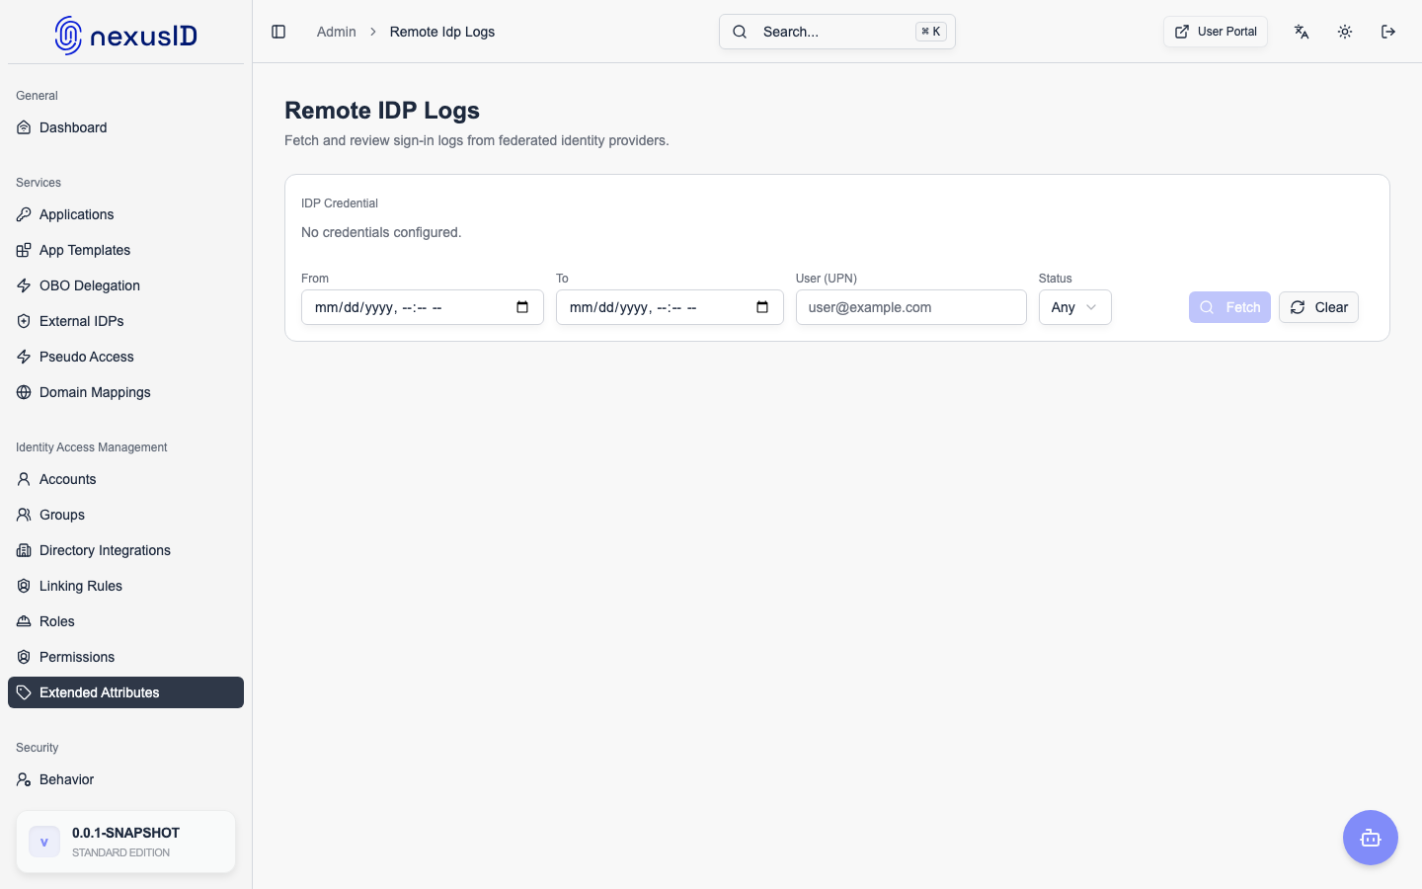Click the logout icon
Viewport: 1422px width, 889px height.
pos(1388,32)
